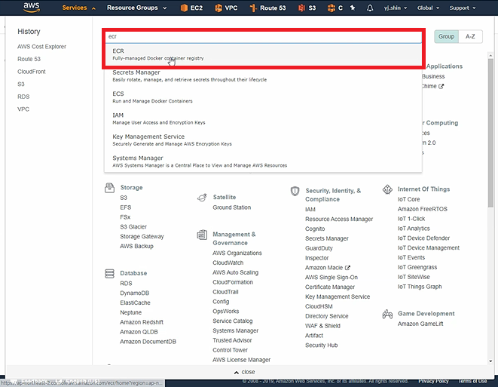498x387 pixels.
Task: Click the pin shortcuts icon
Action: pyautogui.click(x=353, y=8)
